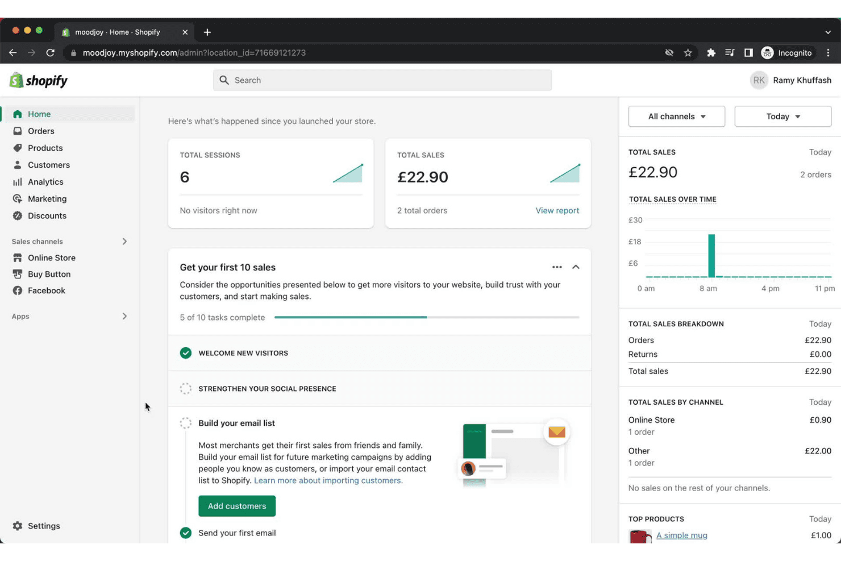Open the View report link

tap(557, 210)
